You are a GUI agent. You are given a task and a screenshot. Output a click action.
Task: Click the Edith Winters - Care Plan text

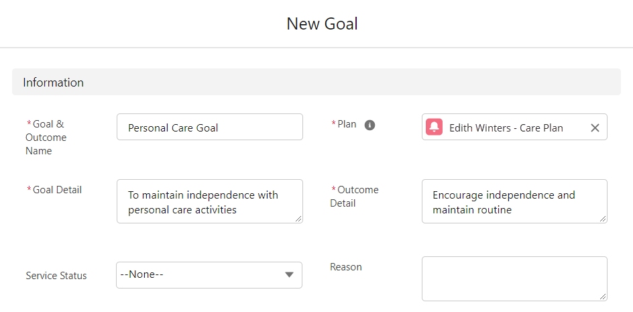[x=506, y=128]
